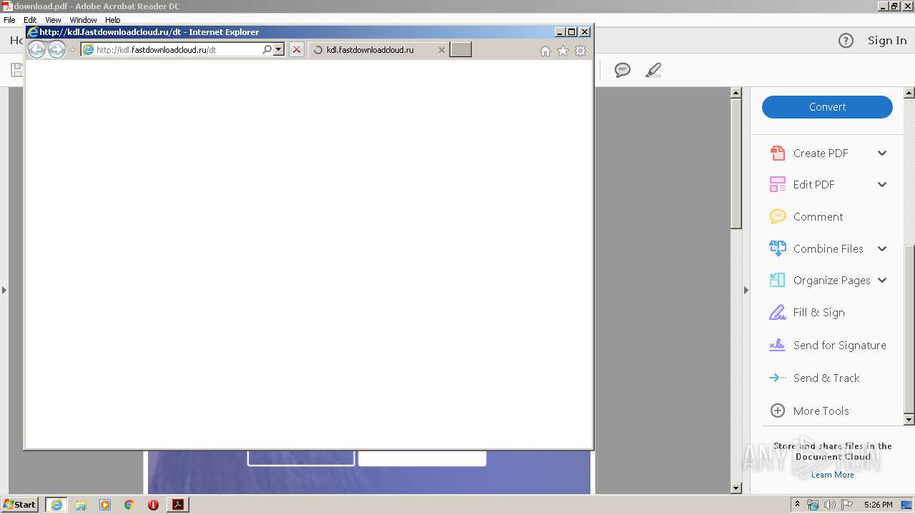Click the Acrobat comment speech bubble icon
The image size is (915, 514).
[623, 70]
